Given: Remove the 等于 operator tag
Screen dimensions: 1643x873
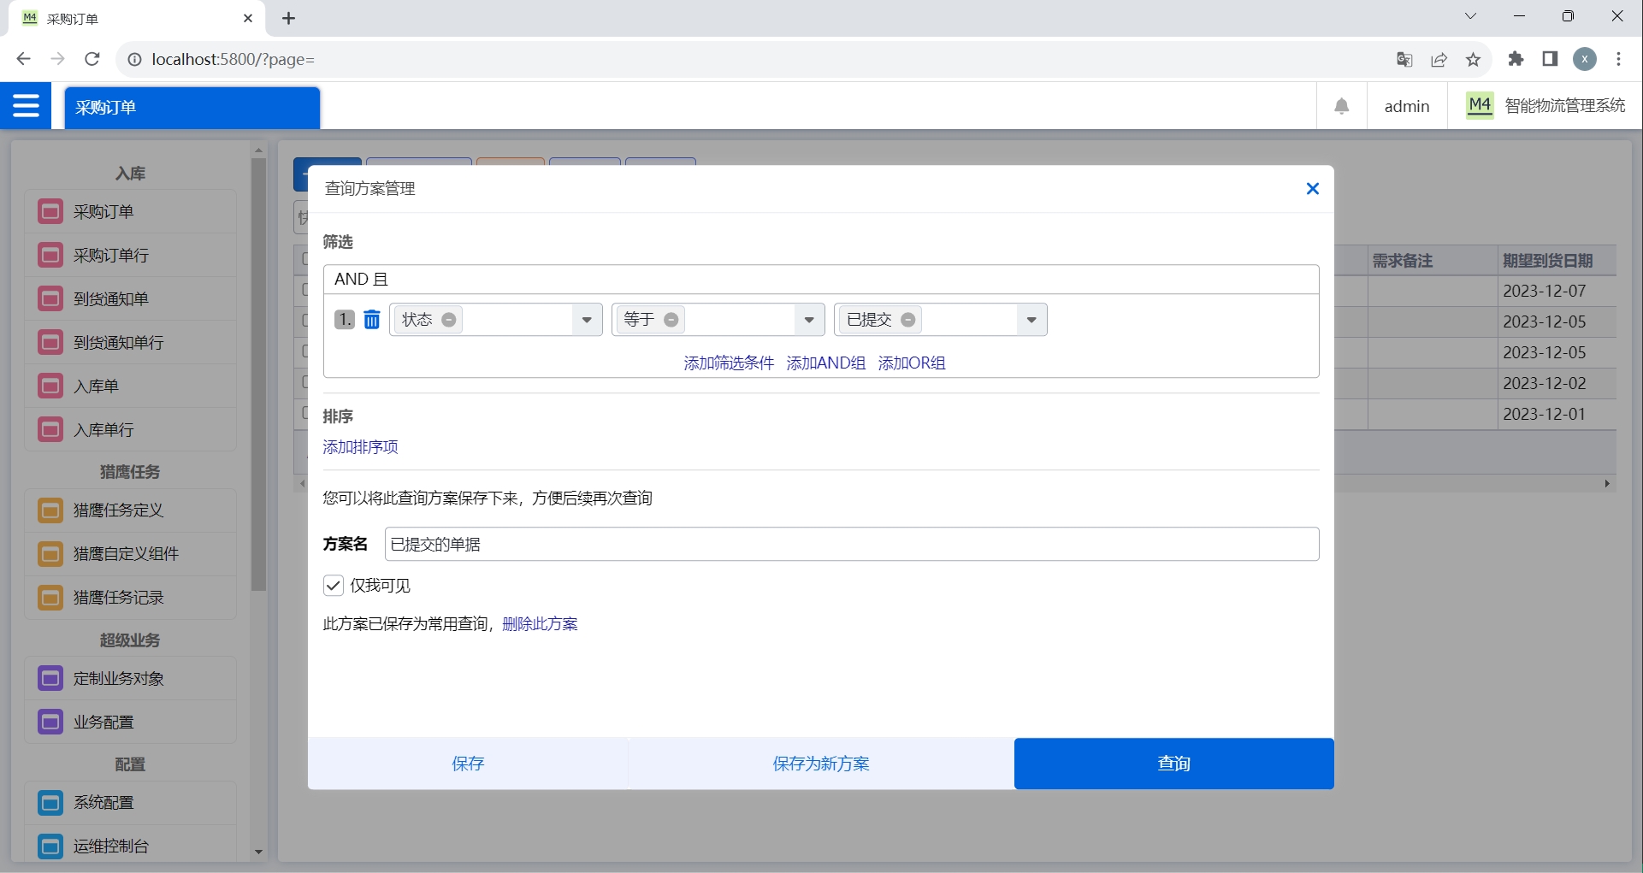Looking at the screenshot, I should pos(671,320).
